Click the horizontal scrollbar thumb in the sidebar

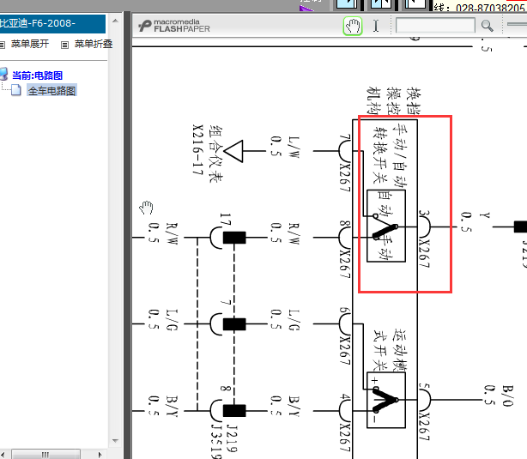pyautogui.click(x=45, y=455)
